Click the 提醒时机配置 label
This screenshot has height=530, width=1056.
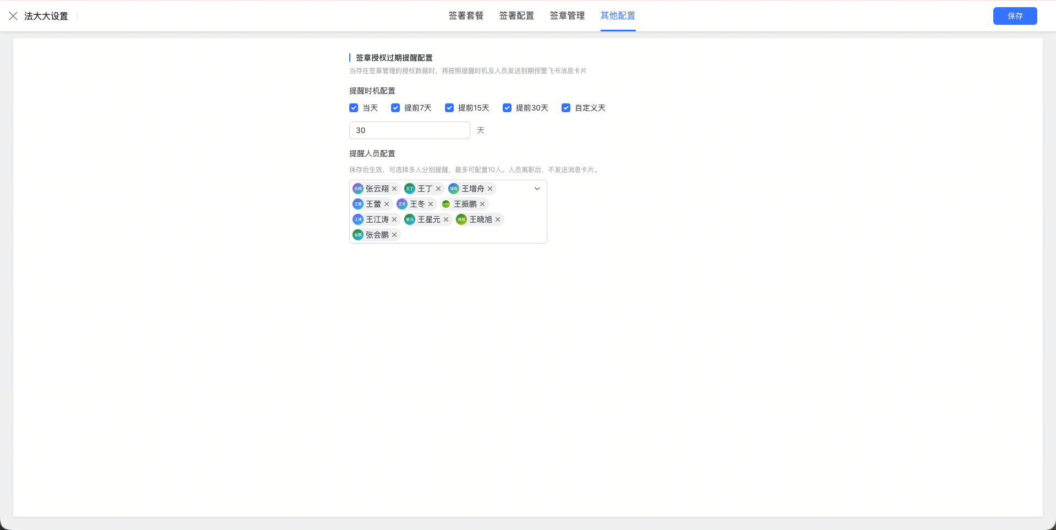(372, 91)
